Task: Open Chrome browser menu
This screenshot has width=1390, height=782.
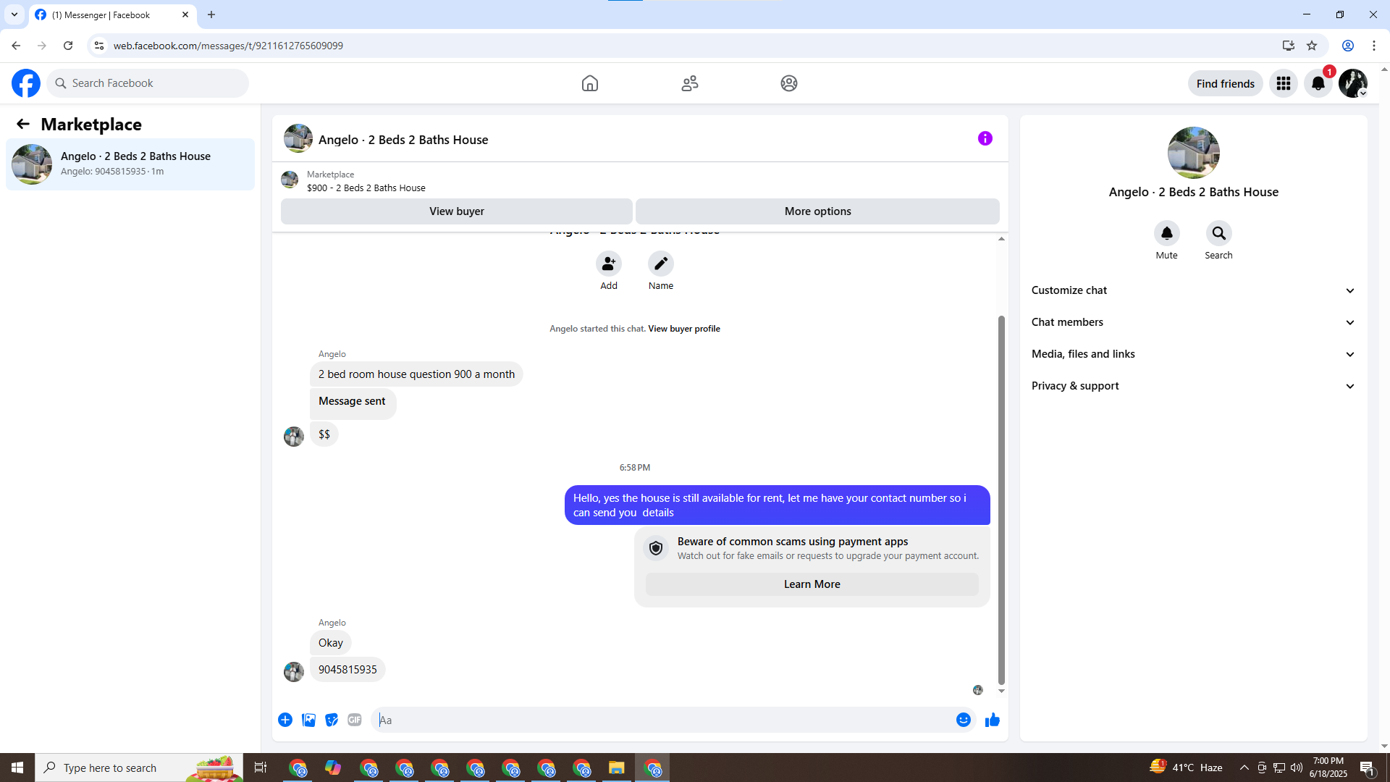Action: coord(1374,46)
